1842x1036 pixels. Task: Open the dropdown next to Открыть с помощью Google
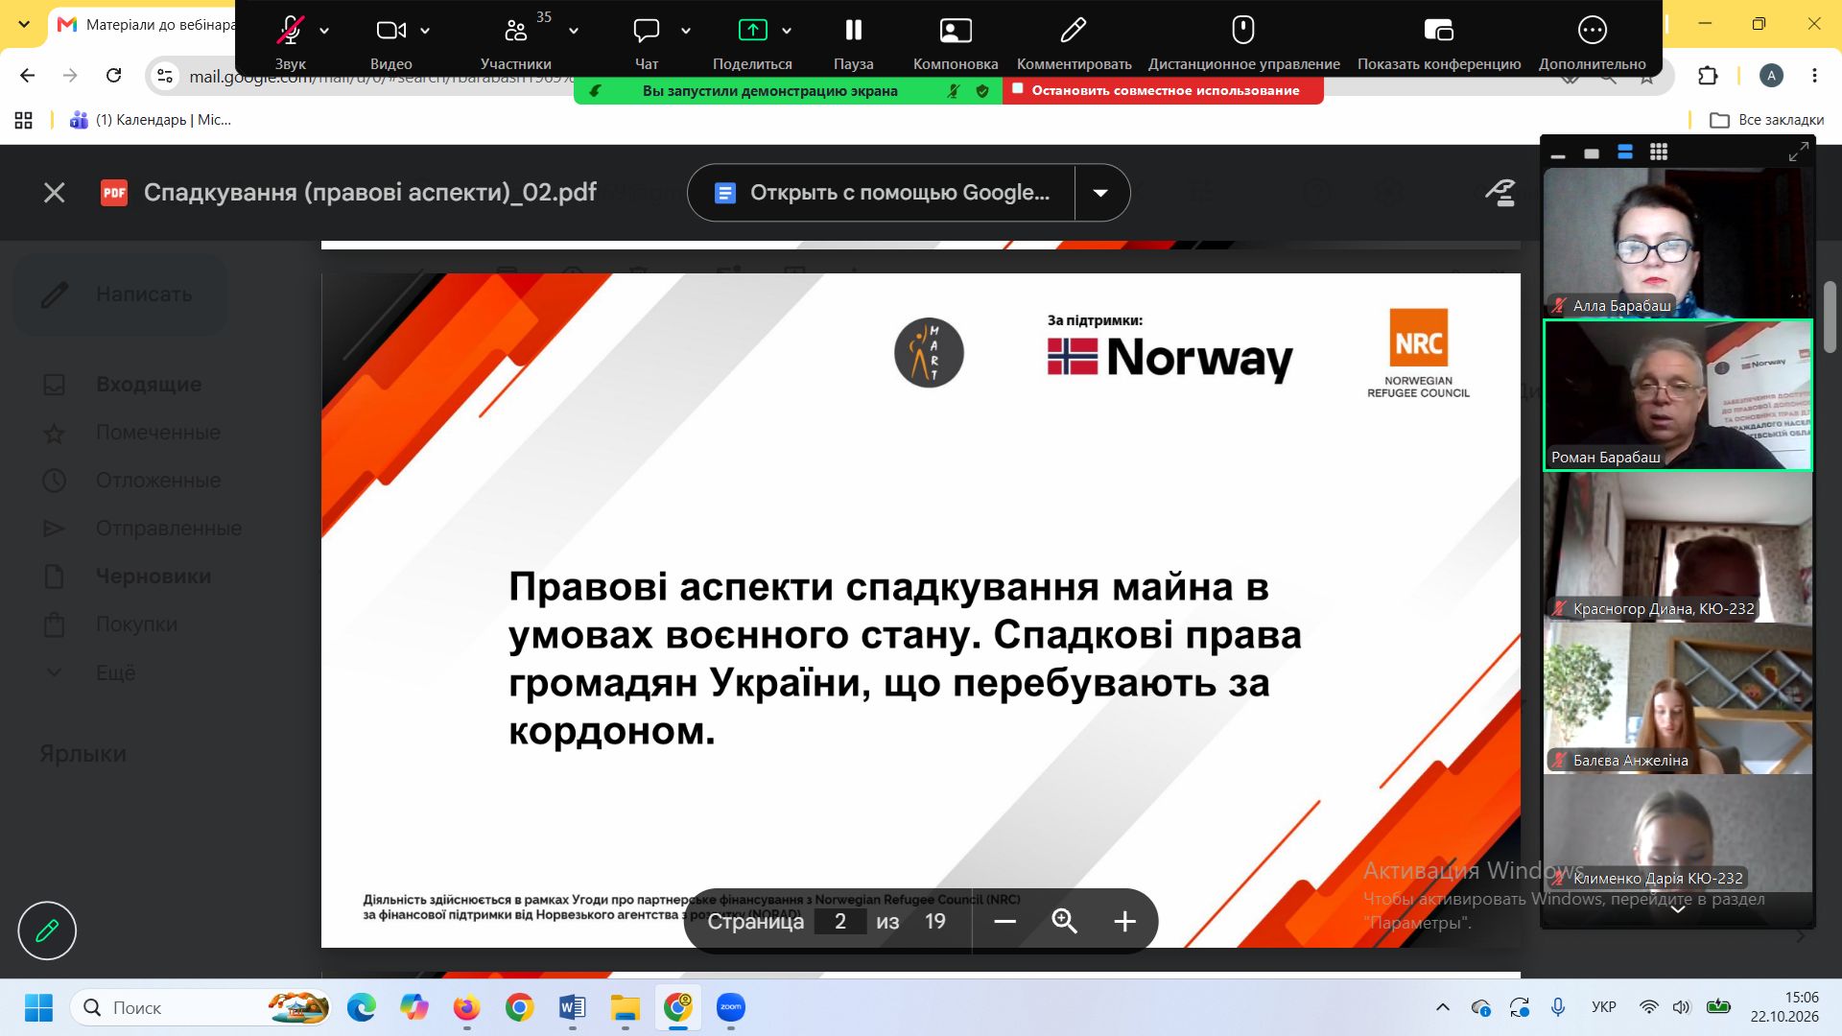(1101, 193)
